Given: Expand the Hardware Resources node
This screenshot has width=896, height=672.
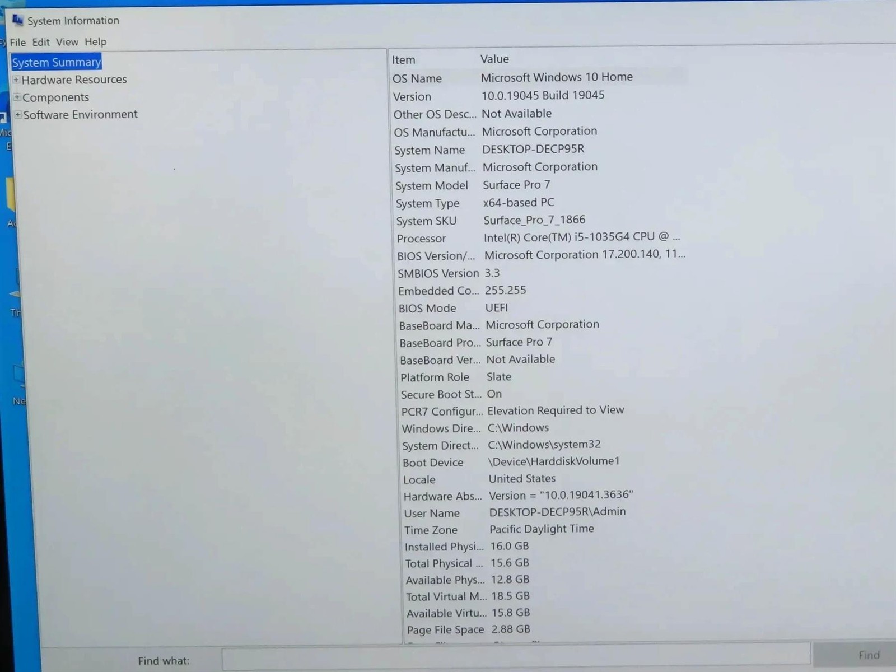Looking at the screenshot, I should (16, 80).
